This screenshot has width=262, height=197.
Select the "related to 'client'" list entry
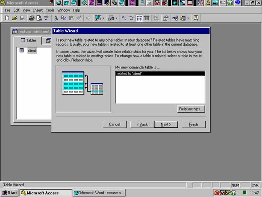click(x=160, y=74)
